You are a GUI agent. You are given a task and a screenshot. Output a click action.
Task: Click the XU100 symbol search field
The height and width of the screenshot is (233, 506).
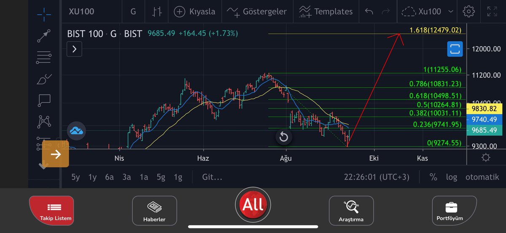(x=81, y=11)
